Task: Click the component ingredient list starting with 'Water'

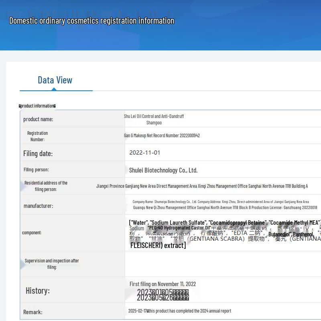Action: 225,223
